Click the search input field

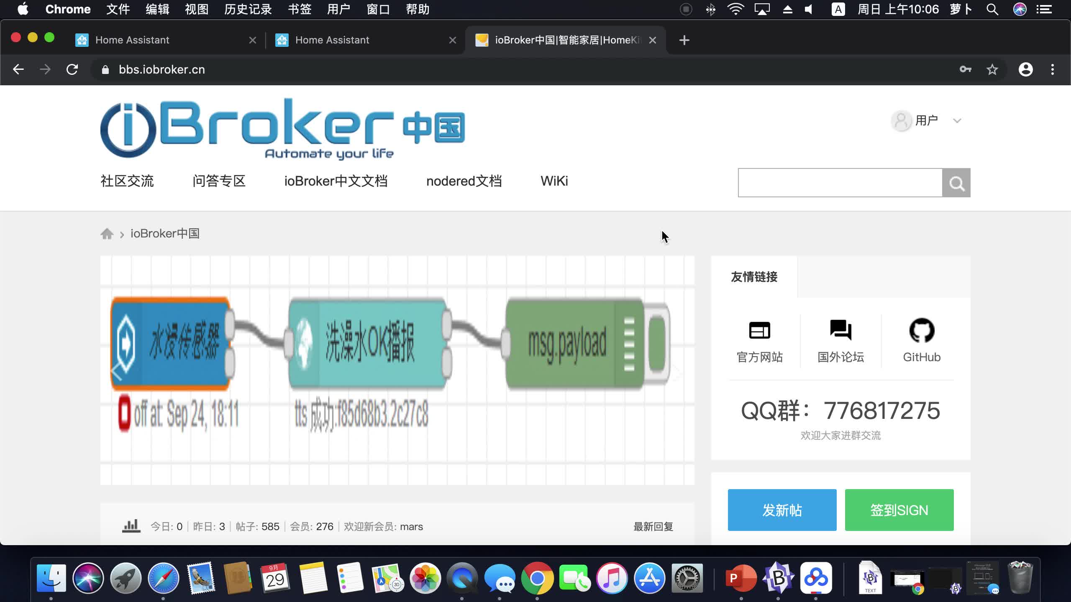click(840, 183)
